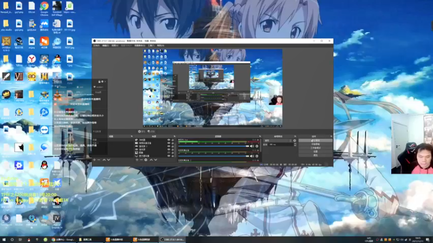Lock the bottom source row
Viewport: 433px width, 243px height.
pyautogui.click(x=173, y=156)
